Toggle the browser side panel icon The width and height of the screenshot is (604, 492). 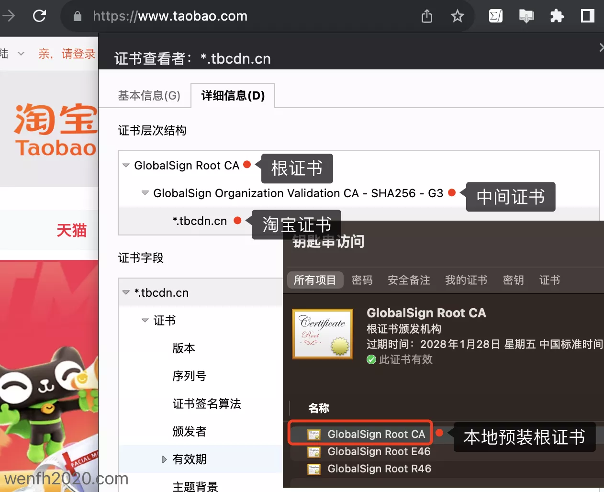587,16
